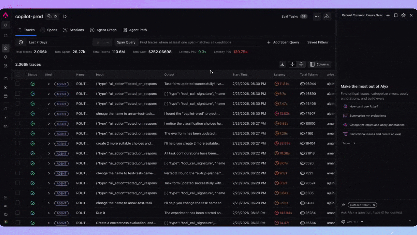
Task: Click the clock time range icon
Action: tap(21, 42)
